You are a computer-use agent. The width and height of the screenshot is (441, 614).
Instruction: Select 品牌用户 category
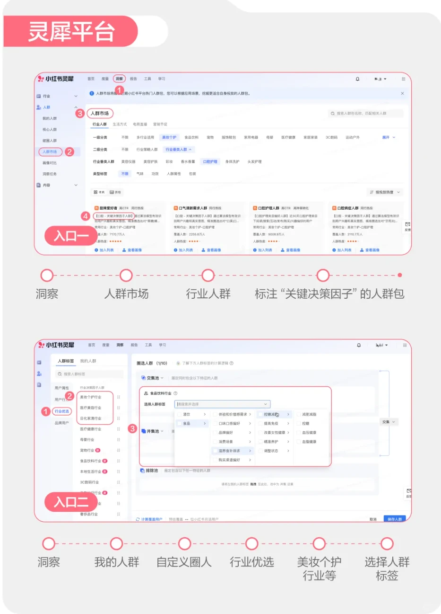pyautogui.click(x=62, y=423)
